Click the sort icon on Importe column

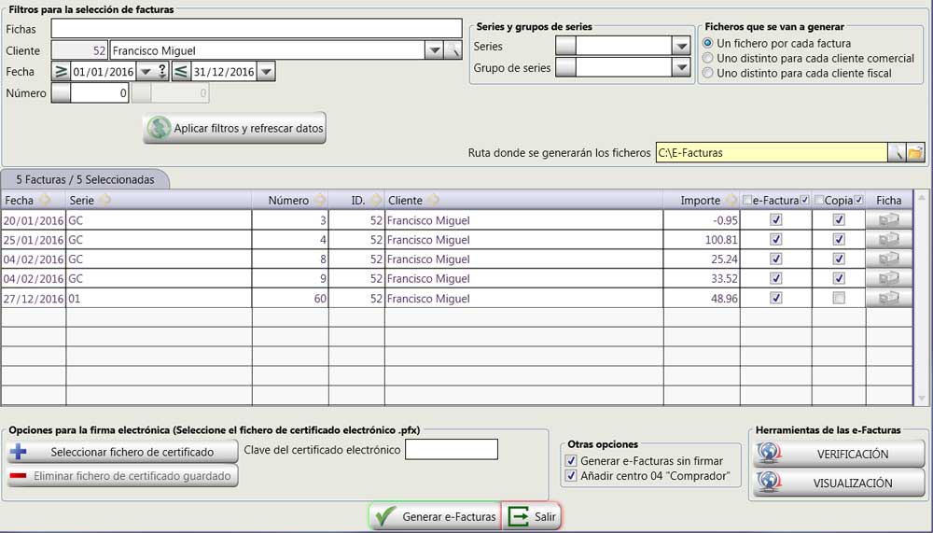pyautogui.click(x=731, y=200)
